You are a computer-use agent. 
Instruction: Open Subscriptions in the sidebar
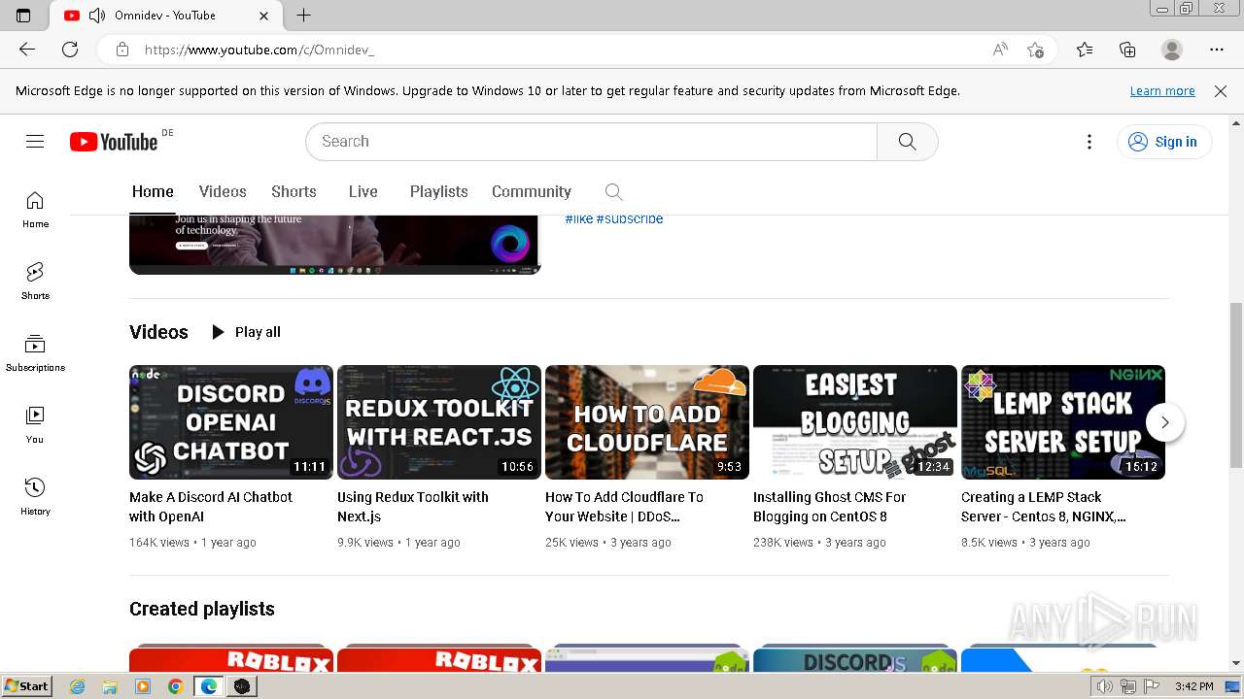(35, 353)
